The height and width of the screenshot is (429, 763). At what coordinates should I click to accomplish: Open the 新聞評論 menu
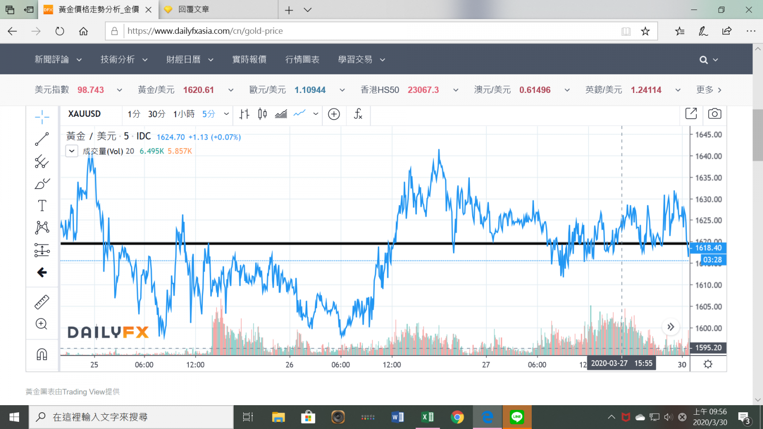click(x=58, y=60)
